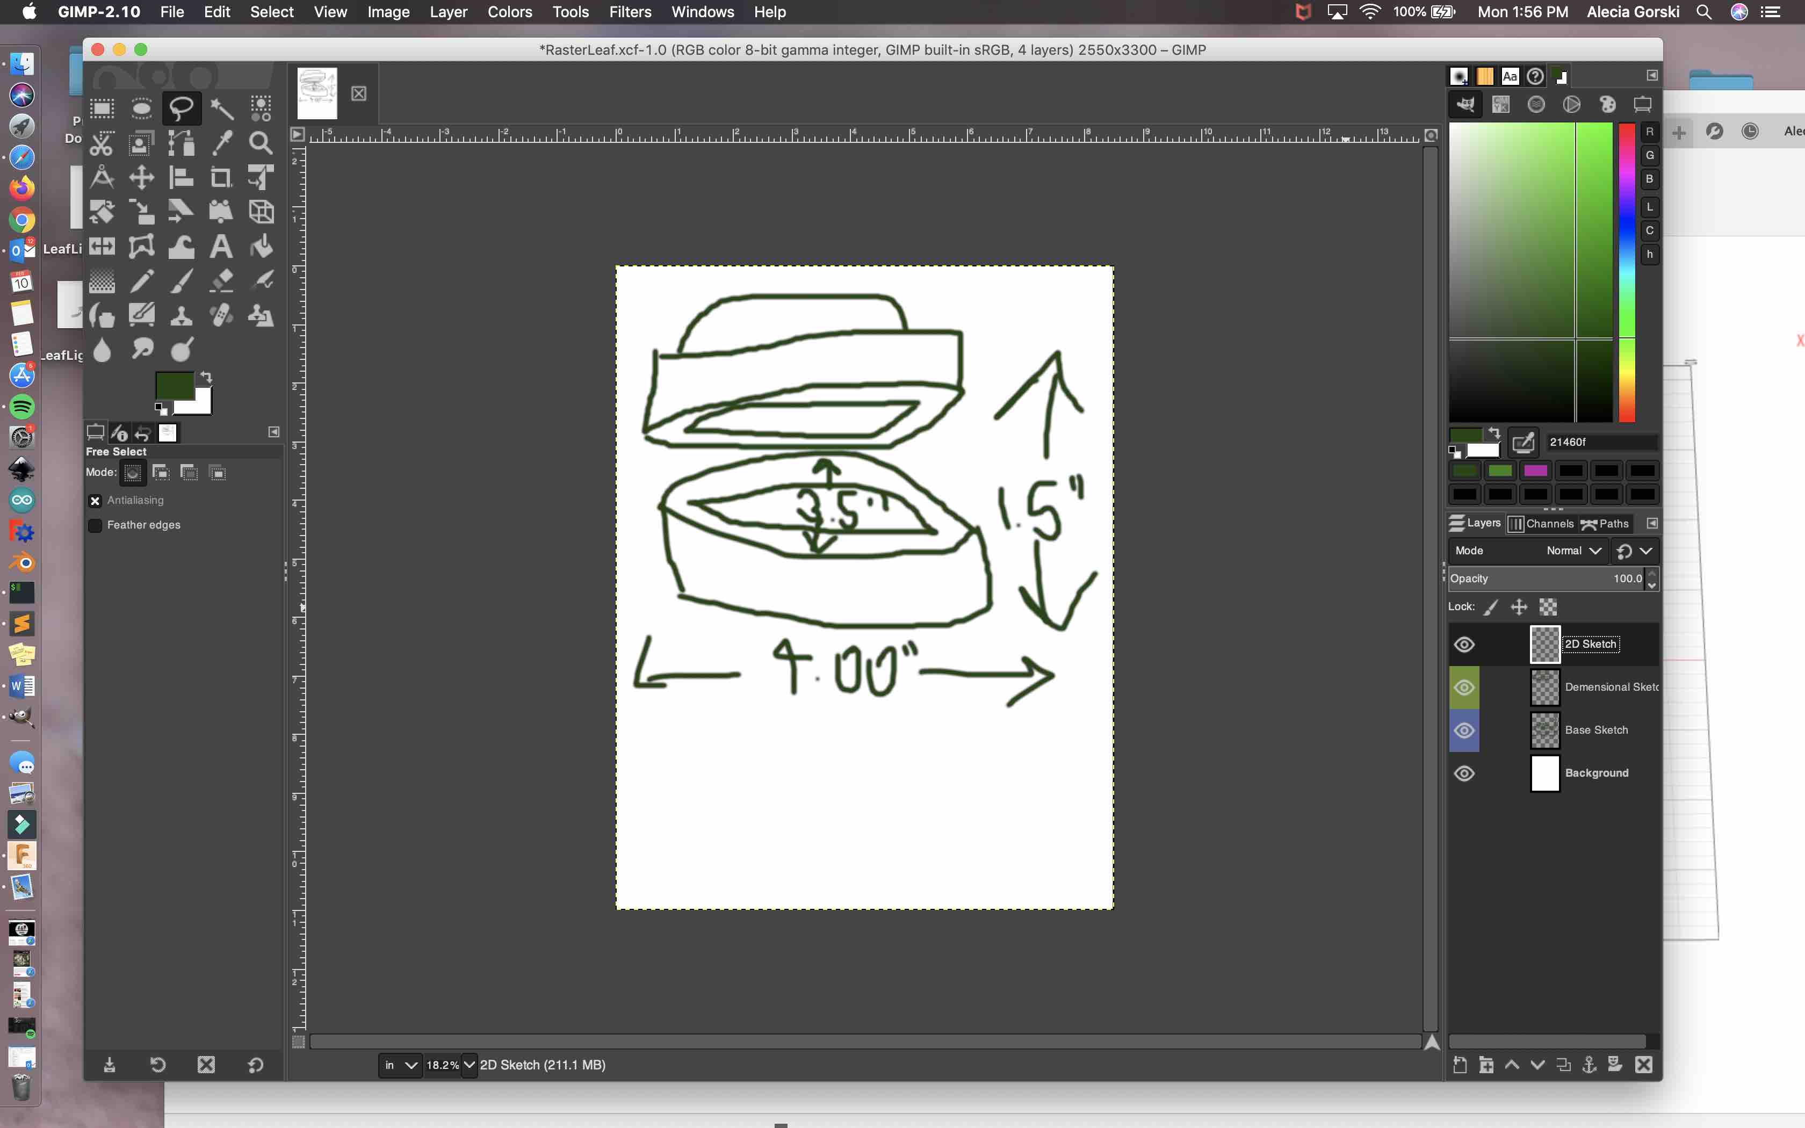The image size is (1805, 1128).
Task: Enable Feather edges option
Action: pyautogui.click(x=96, y=525)
